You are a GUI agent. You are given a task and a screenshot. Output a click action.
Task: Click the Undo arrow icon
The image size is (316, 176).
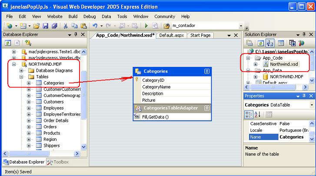pyautogui.click(x=95, y=26)
